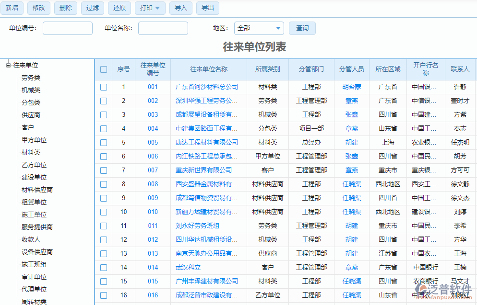Open the dropdown arrow next to 打印
This screenshot has width=477, height=305.
point(159,8)
